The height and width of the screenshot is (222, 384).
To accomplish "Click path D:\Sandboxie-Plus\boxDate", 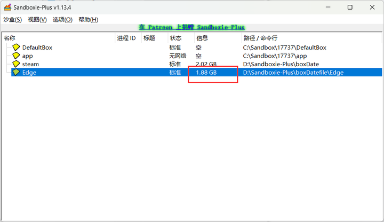I will coord(281,64).
